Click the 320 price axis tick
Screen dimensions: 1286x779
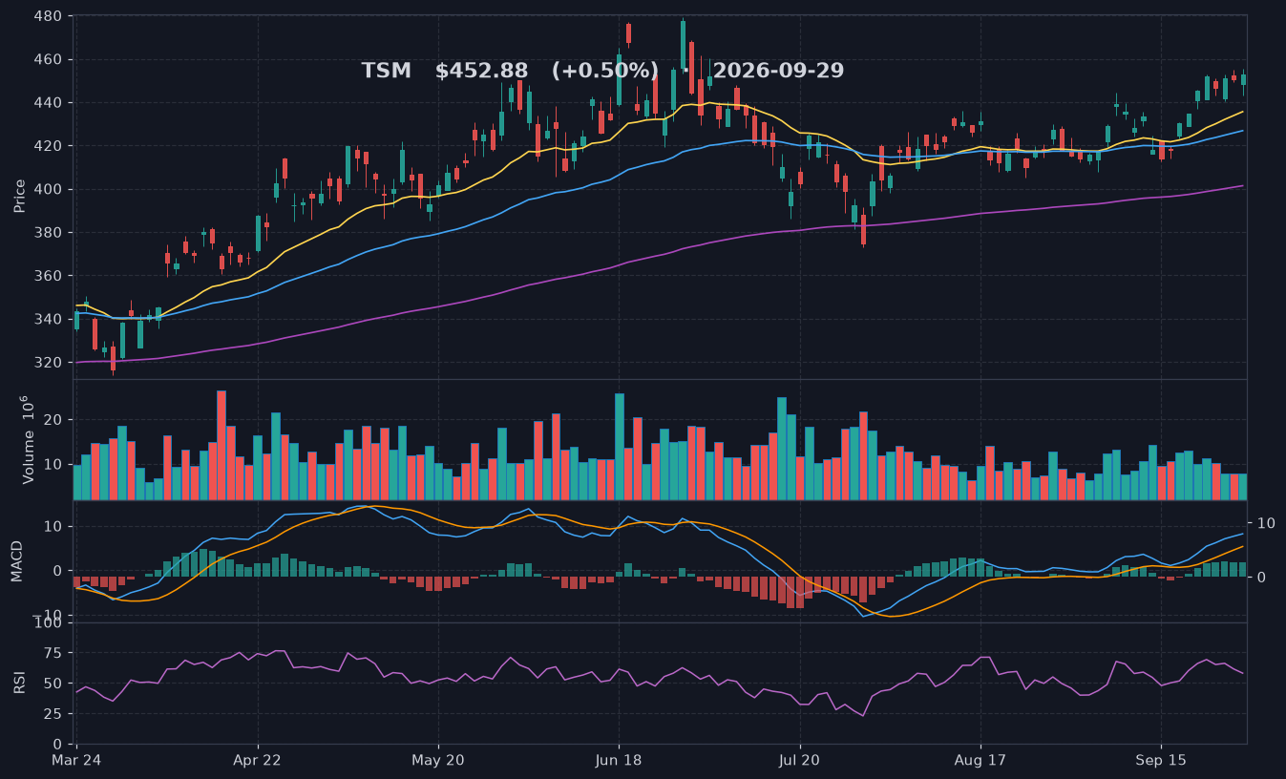[48, 363]
